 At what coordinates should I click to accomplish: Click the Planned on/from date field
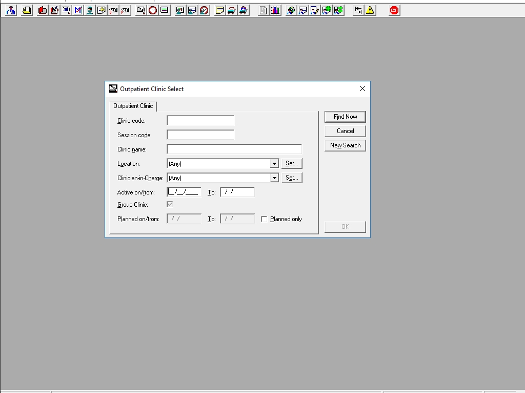click(x=184, y=219)
